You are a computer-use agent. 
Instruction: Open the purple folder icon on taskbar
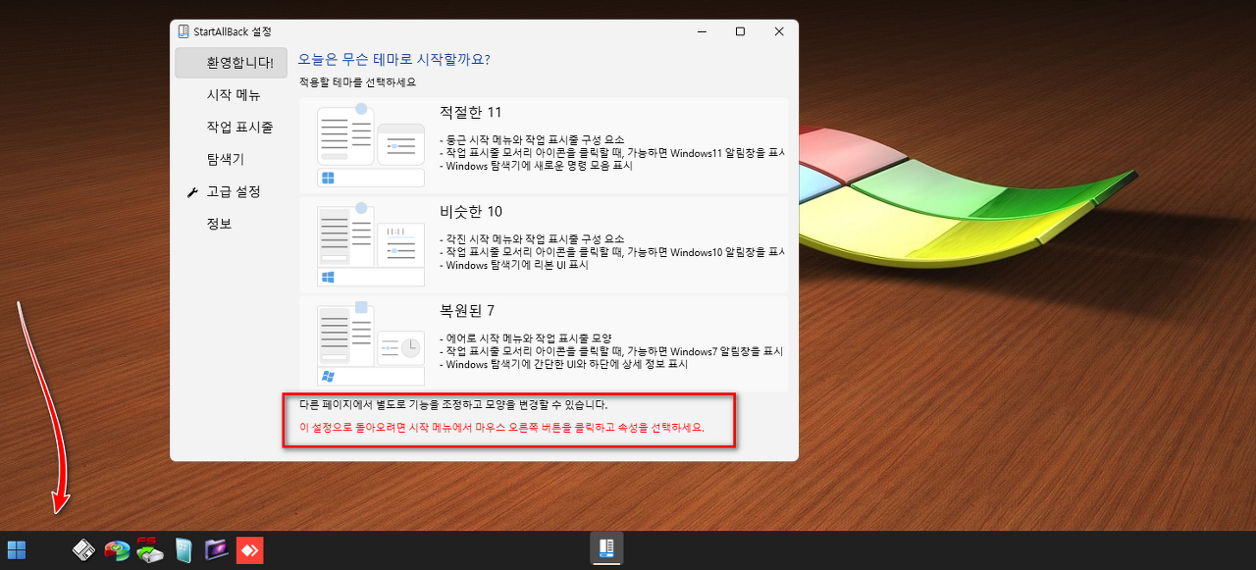216,550
